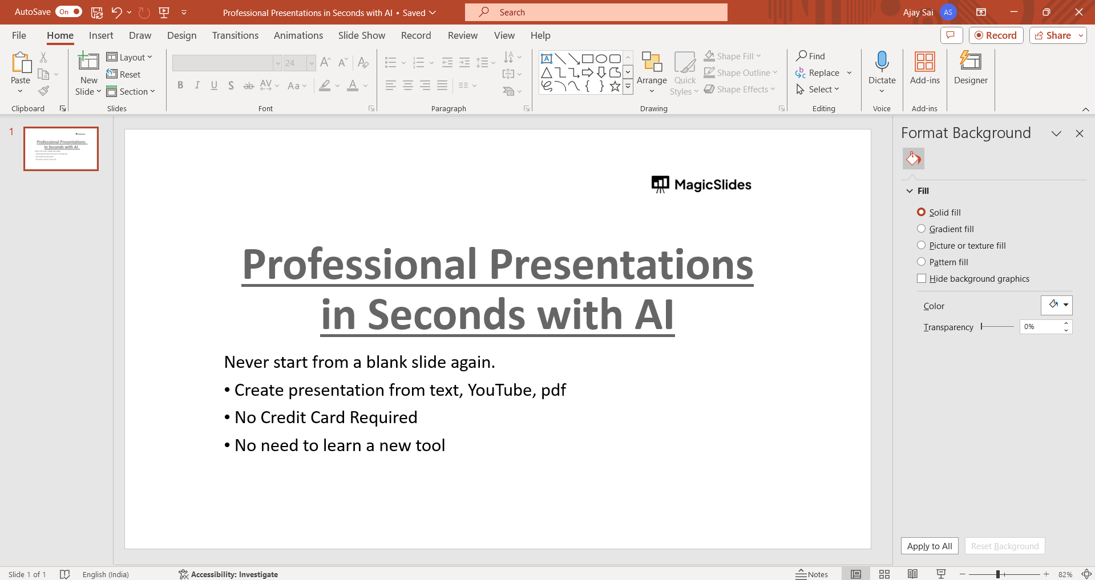Toggle the AutoSave switch
The image size is (1095, 580).
(x=68, y=12)
